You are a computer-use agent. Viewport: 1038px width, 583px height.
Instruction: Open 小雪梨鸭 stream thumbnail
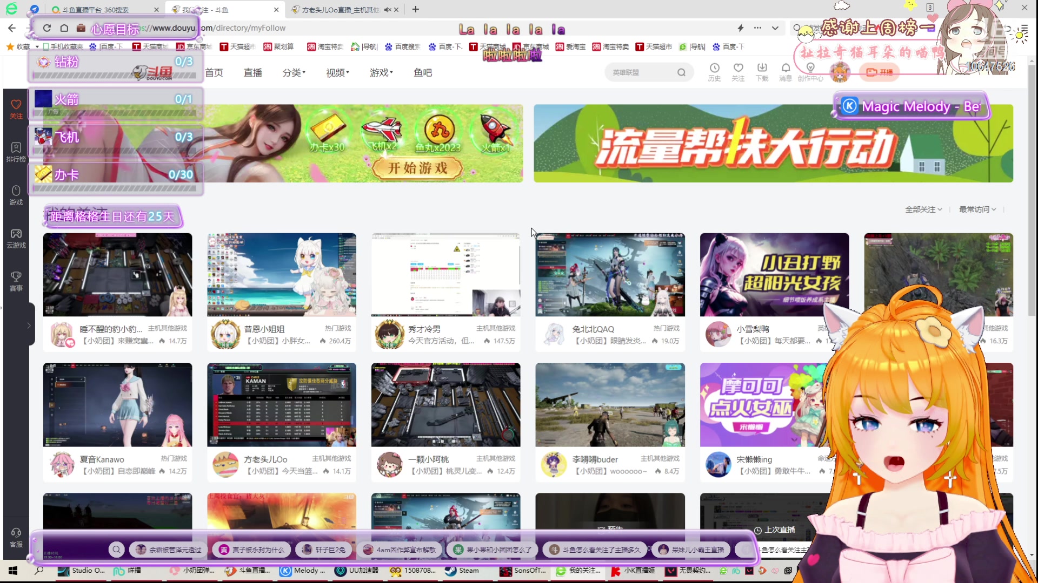coord(774,275)
